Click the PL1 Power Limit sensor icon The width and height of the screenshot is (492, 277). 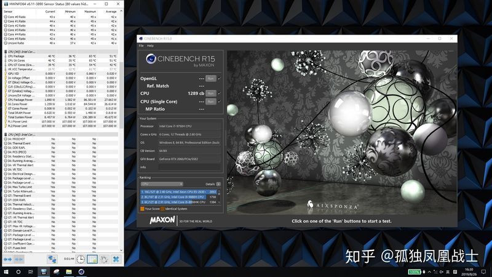(x=6, y=121)
